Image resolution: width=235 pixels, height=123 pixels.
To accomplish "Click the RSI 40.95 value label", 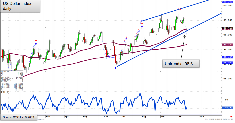I will click(x=228, y=107).
